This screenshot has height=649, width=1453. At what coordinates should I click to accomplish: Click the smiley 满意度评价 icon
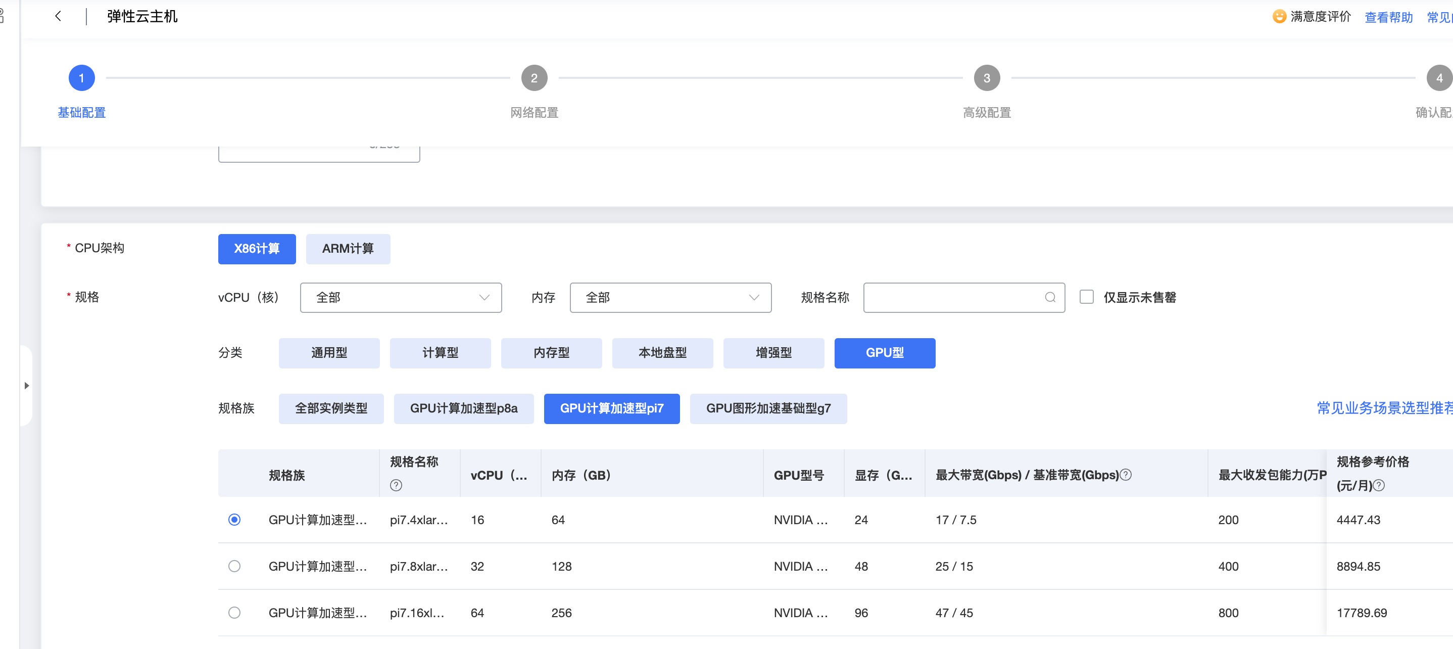[x=1279, y=16]
